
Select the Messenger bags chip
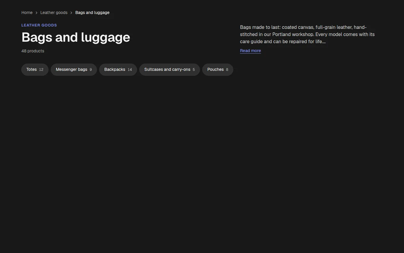[74, 70]
